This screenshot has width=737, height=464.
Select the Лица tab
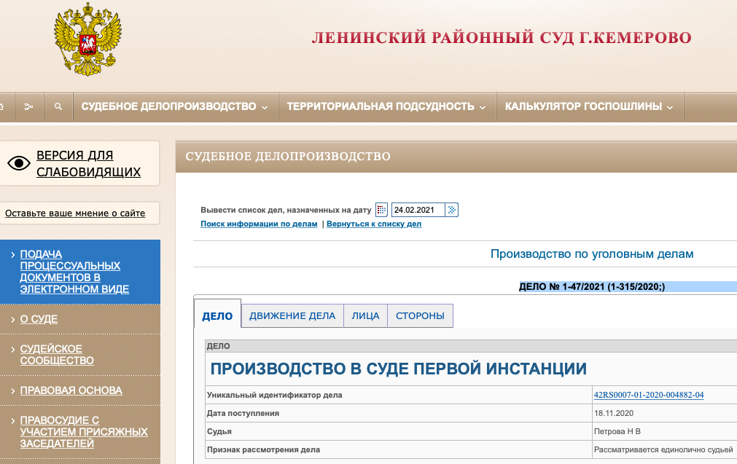coord(365,315)
